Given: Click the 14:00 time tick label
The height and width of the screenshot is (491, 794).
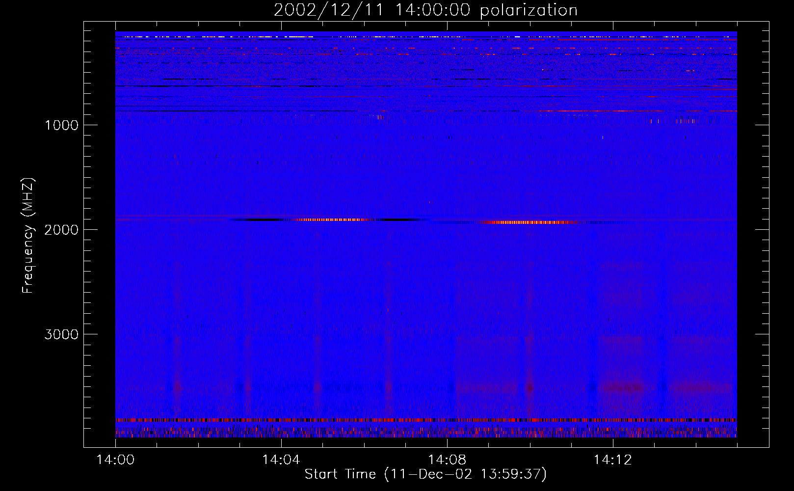Looking at the screenshot, I should pyautogui.click(x=115, y=460).
